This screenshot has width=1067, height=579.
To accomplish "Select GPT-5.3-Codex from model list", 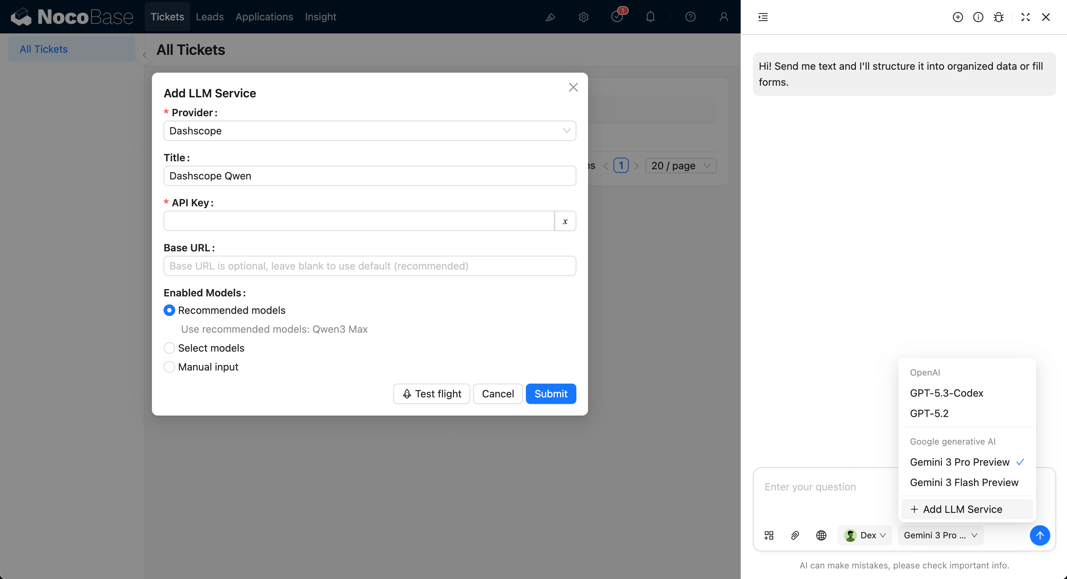I will click(x=946, y=393).
